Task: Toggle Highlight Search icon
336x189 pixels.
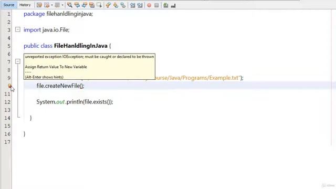Action: pyautogui.click(x=92, y=5)
